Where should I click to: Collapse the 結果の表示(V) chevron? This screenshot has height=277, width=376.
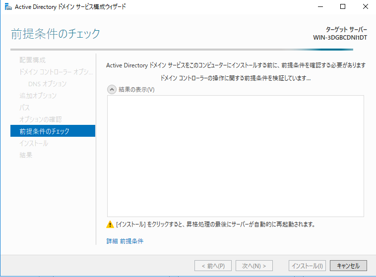[x=112, y=90]
